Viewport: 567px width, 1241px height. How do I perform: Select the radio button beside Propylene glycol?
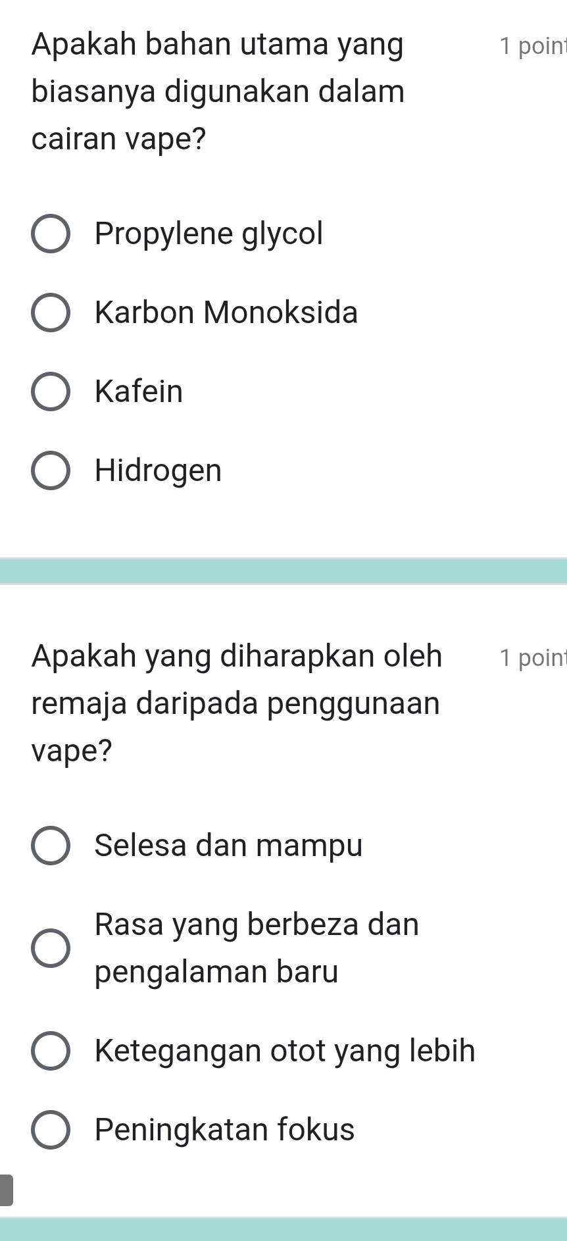tap(51, 234)
